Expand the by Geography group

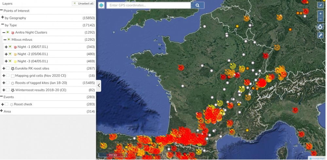tap(3, 18)
